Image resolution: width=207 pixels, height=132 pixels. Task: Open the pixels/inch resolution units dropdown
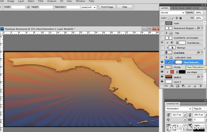88,7
